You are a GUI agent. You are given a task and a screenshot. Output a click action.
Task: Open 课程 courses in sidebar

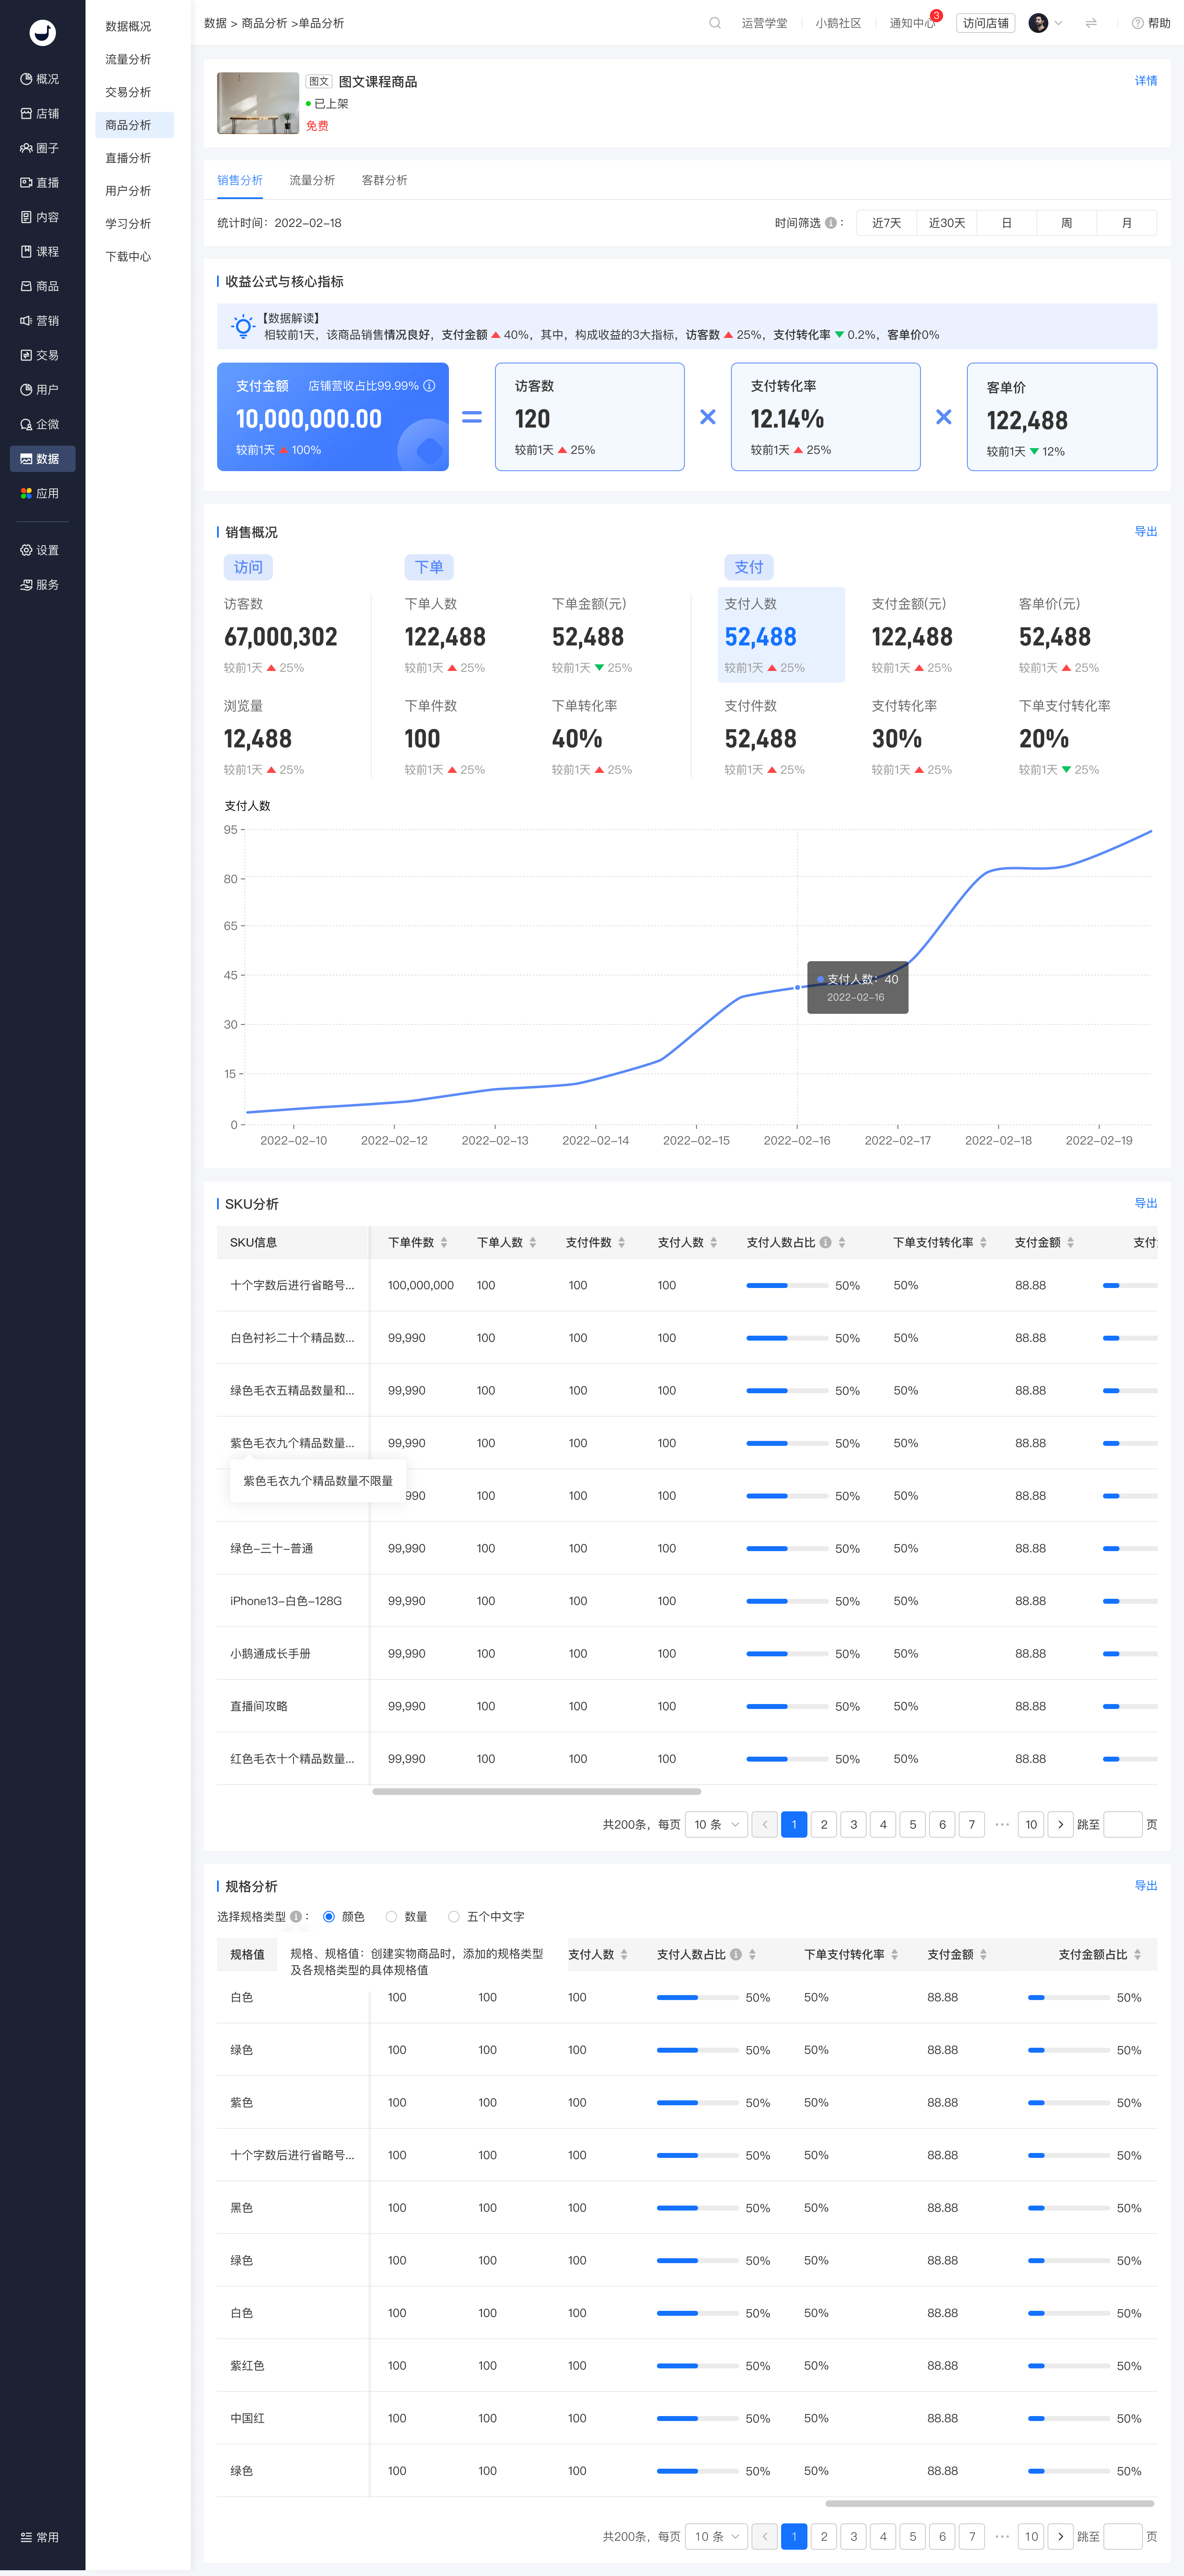(40, 252)
